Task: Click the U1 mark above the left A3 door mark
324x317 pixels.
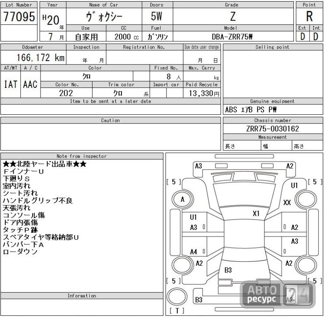Action: tap(193, 217)
